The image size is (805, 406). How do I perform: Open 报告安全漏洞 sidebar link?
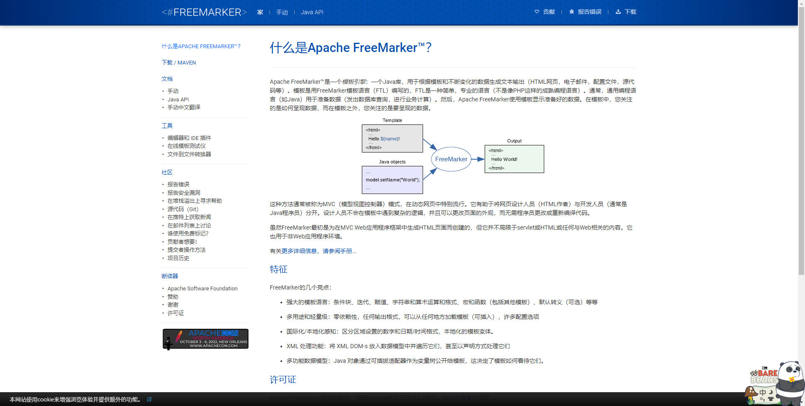[184, 193]
